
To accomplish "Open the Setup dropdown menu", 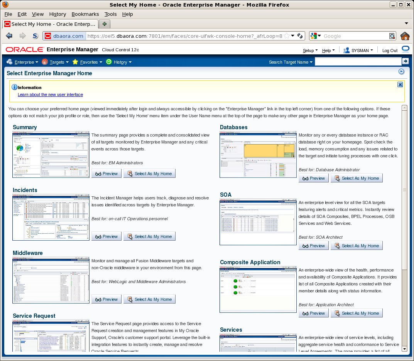I will click(x=310, y=51).
